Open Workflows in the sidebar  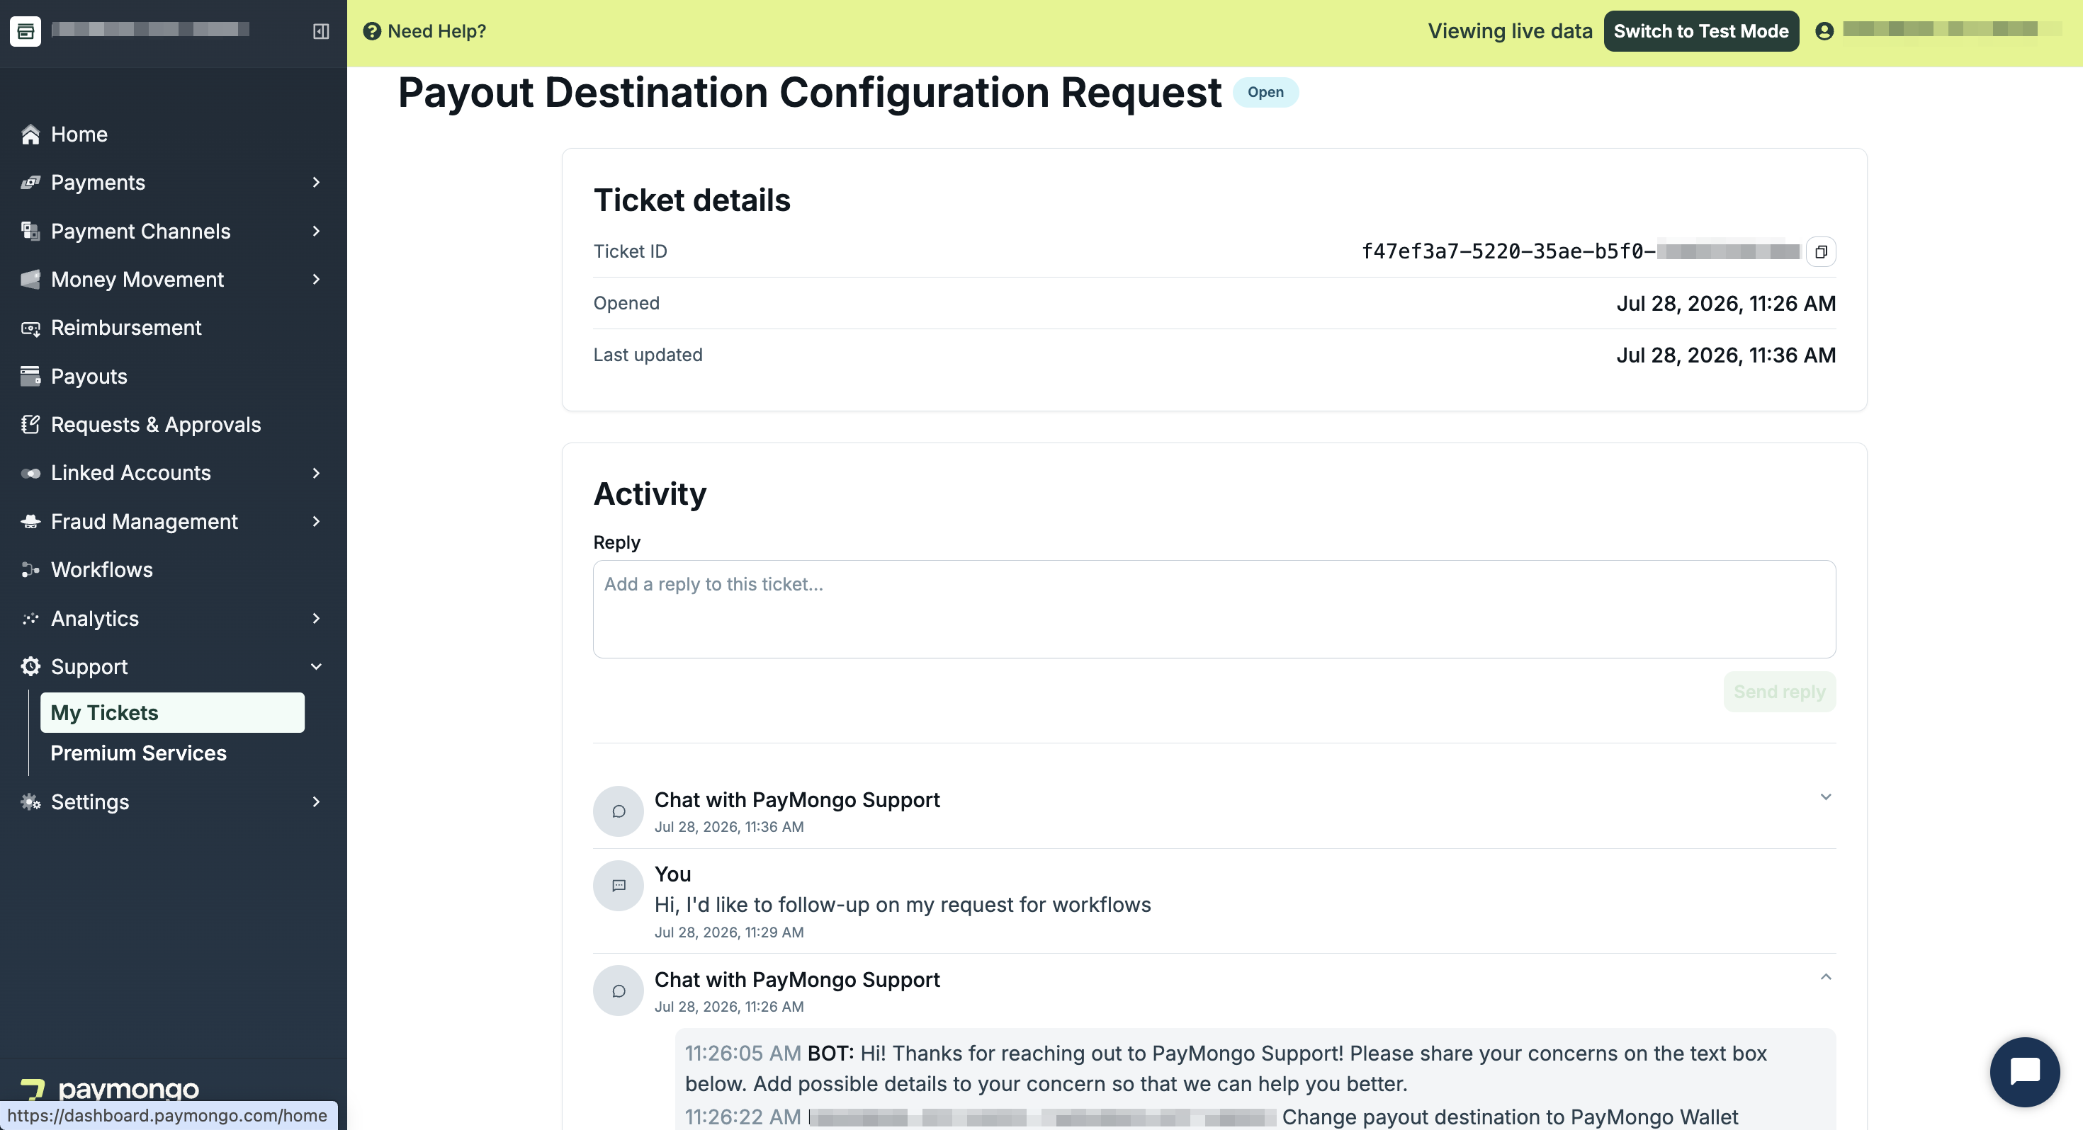[102, 570]
